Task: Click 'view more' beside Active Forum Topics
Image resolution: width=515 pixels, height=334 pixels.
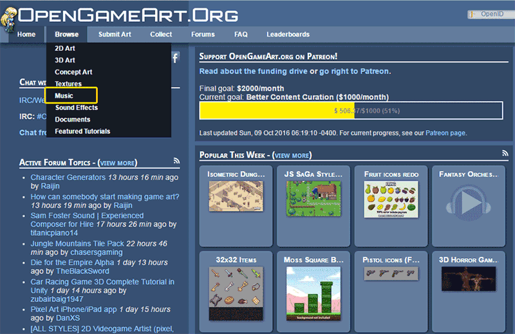Action: pyautogui.click(x=117, y=163)
